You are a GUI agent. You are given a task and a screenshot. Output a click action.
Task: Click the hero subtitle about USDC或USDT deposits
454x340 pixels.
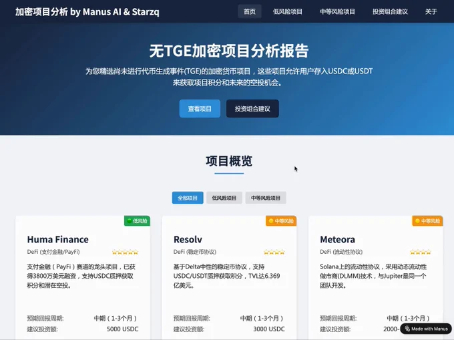(x=229, y=77)
